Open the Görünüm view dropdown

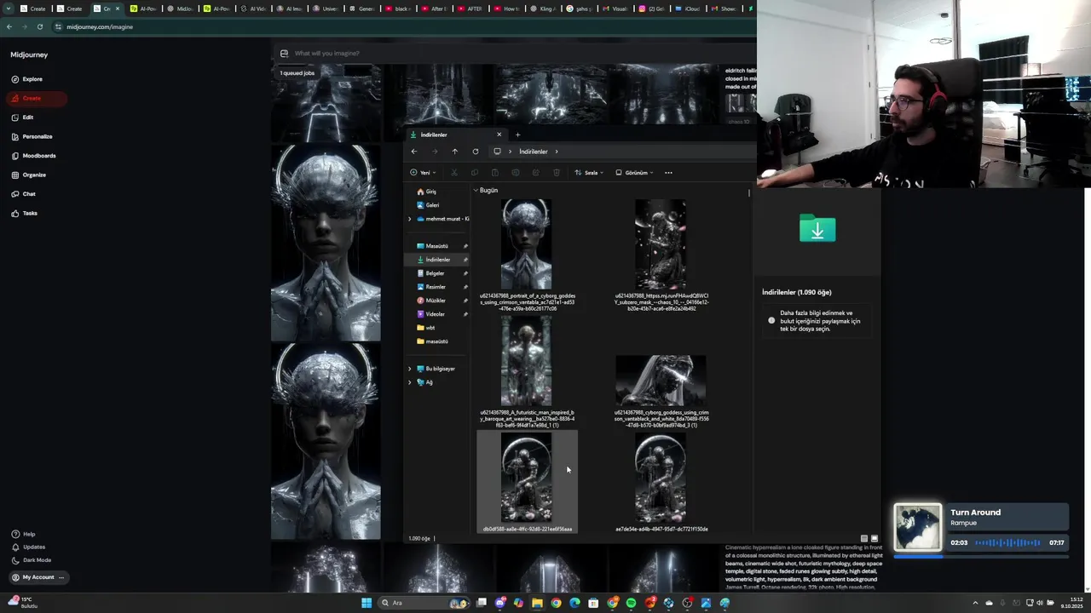tap(635, 173)
